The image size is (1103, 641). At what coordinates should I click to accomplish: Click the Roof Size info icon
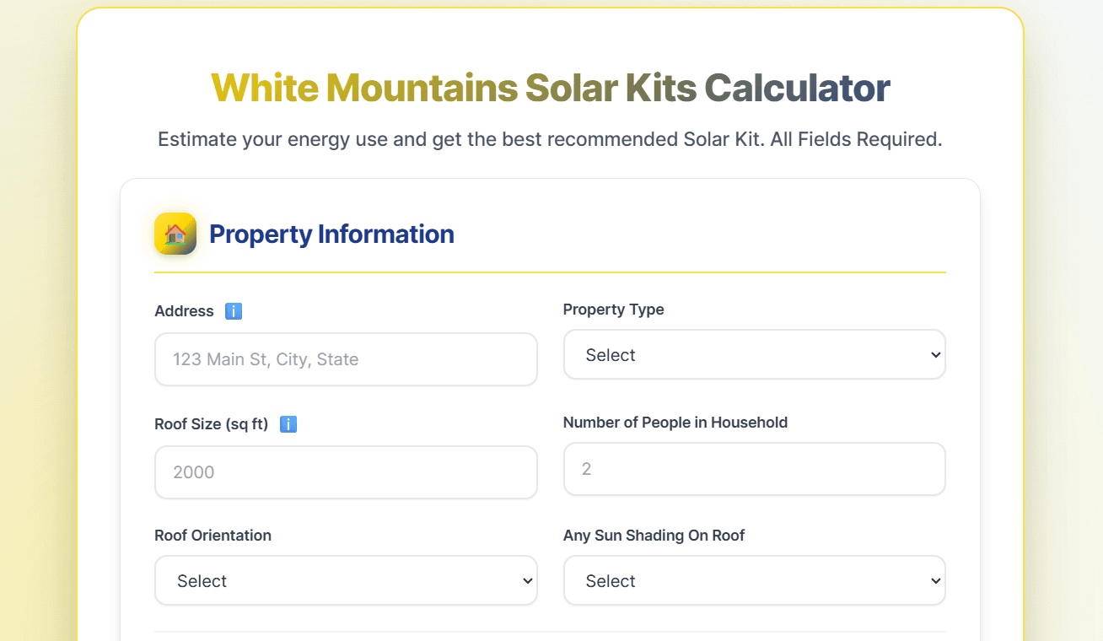pyautogui.click(x=288, y=424)
